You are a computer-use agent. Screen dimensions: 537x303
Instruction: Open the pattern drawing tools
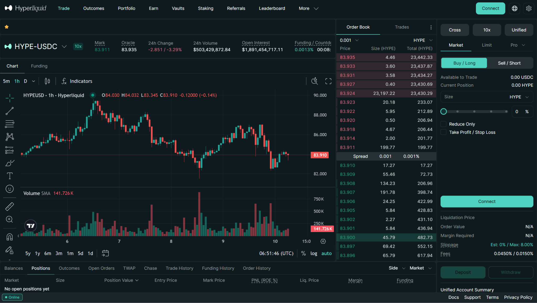[x=9, y=137]
